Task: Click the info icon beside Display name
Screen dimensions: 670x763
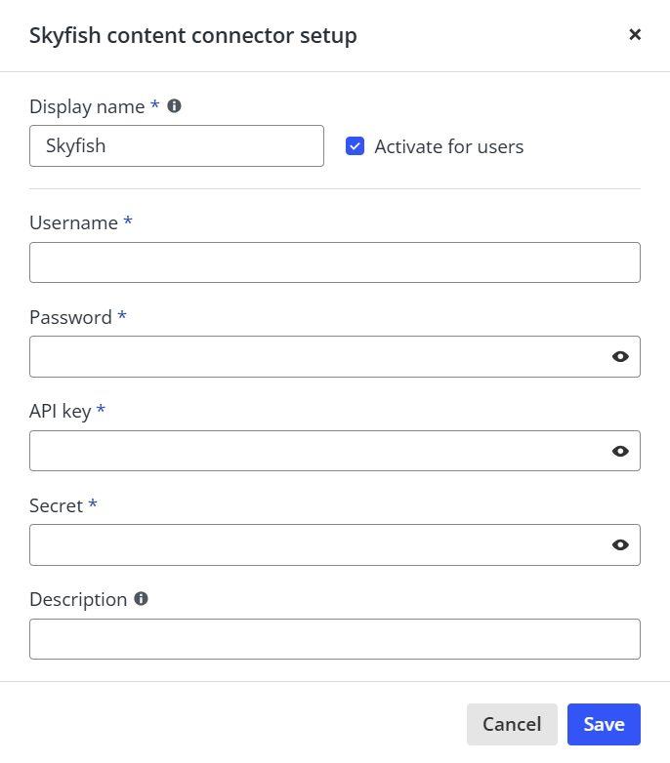Action: point(174,105)
